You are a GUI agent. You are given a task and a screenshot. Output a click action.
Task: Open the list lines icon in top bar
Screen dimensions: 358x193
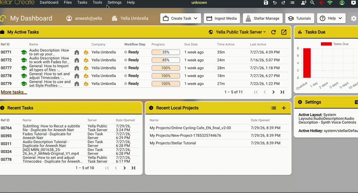click(x=292, y=3)
